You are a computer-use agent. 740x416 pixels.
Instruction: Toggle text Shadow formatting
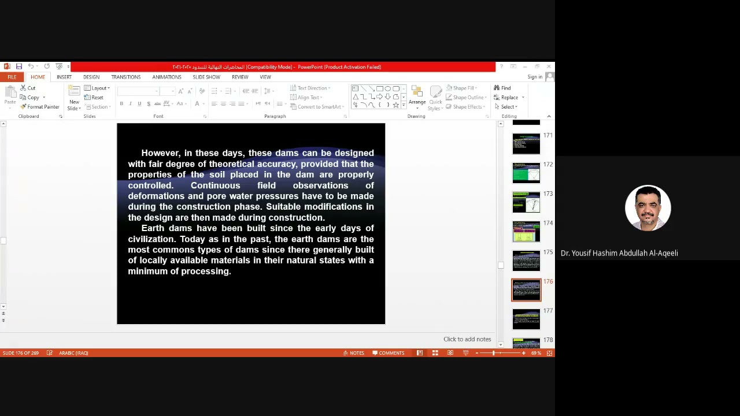point(149,104)
